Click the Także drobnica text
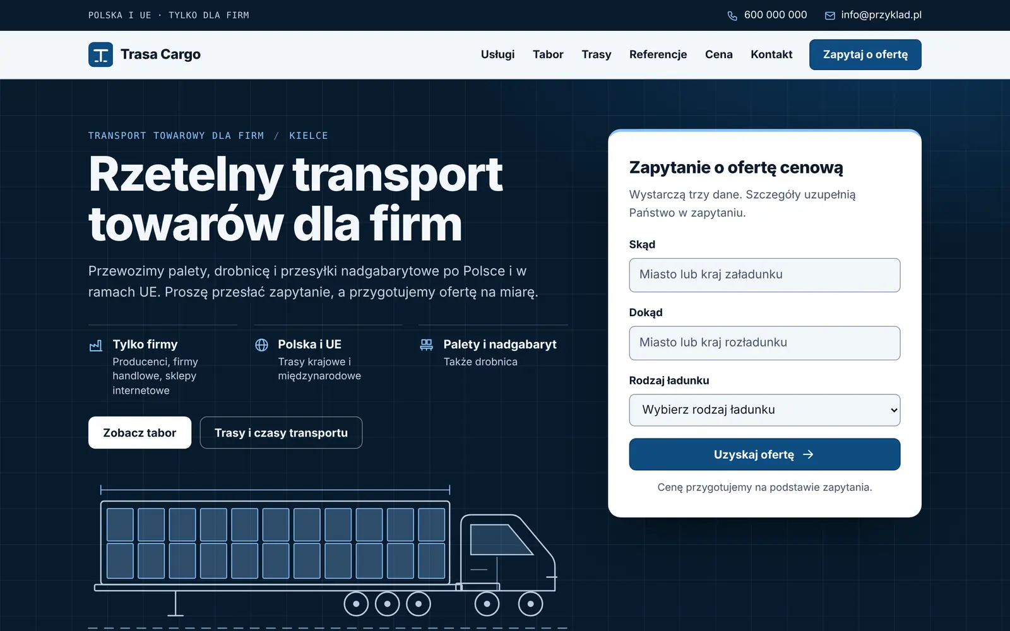1010x631 pixels. pos(480,362)
